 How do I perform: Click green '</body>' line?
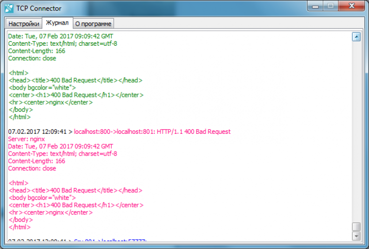pos(21,110)
